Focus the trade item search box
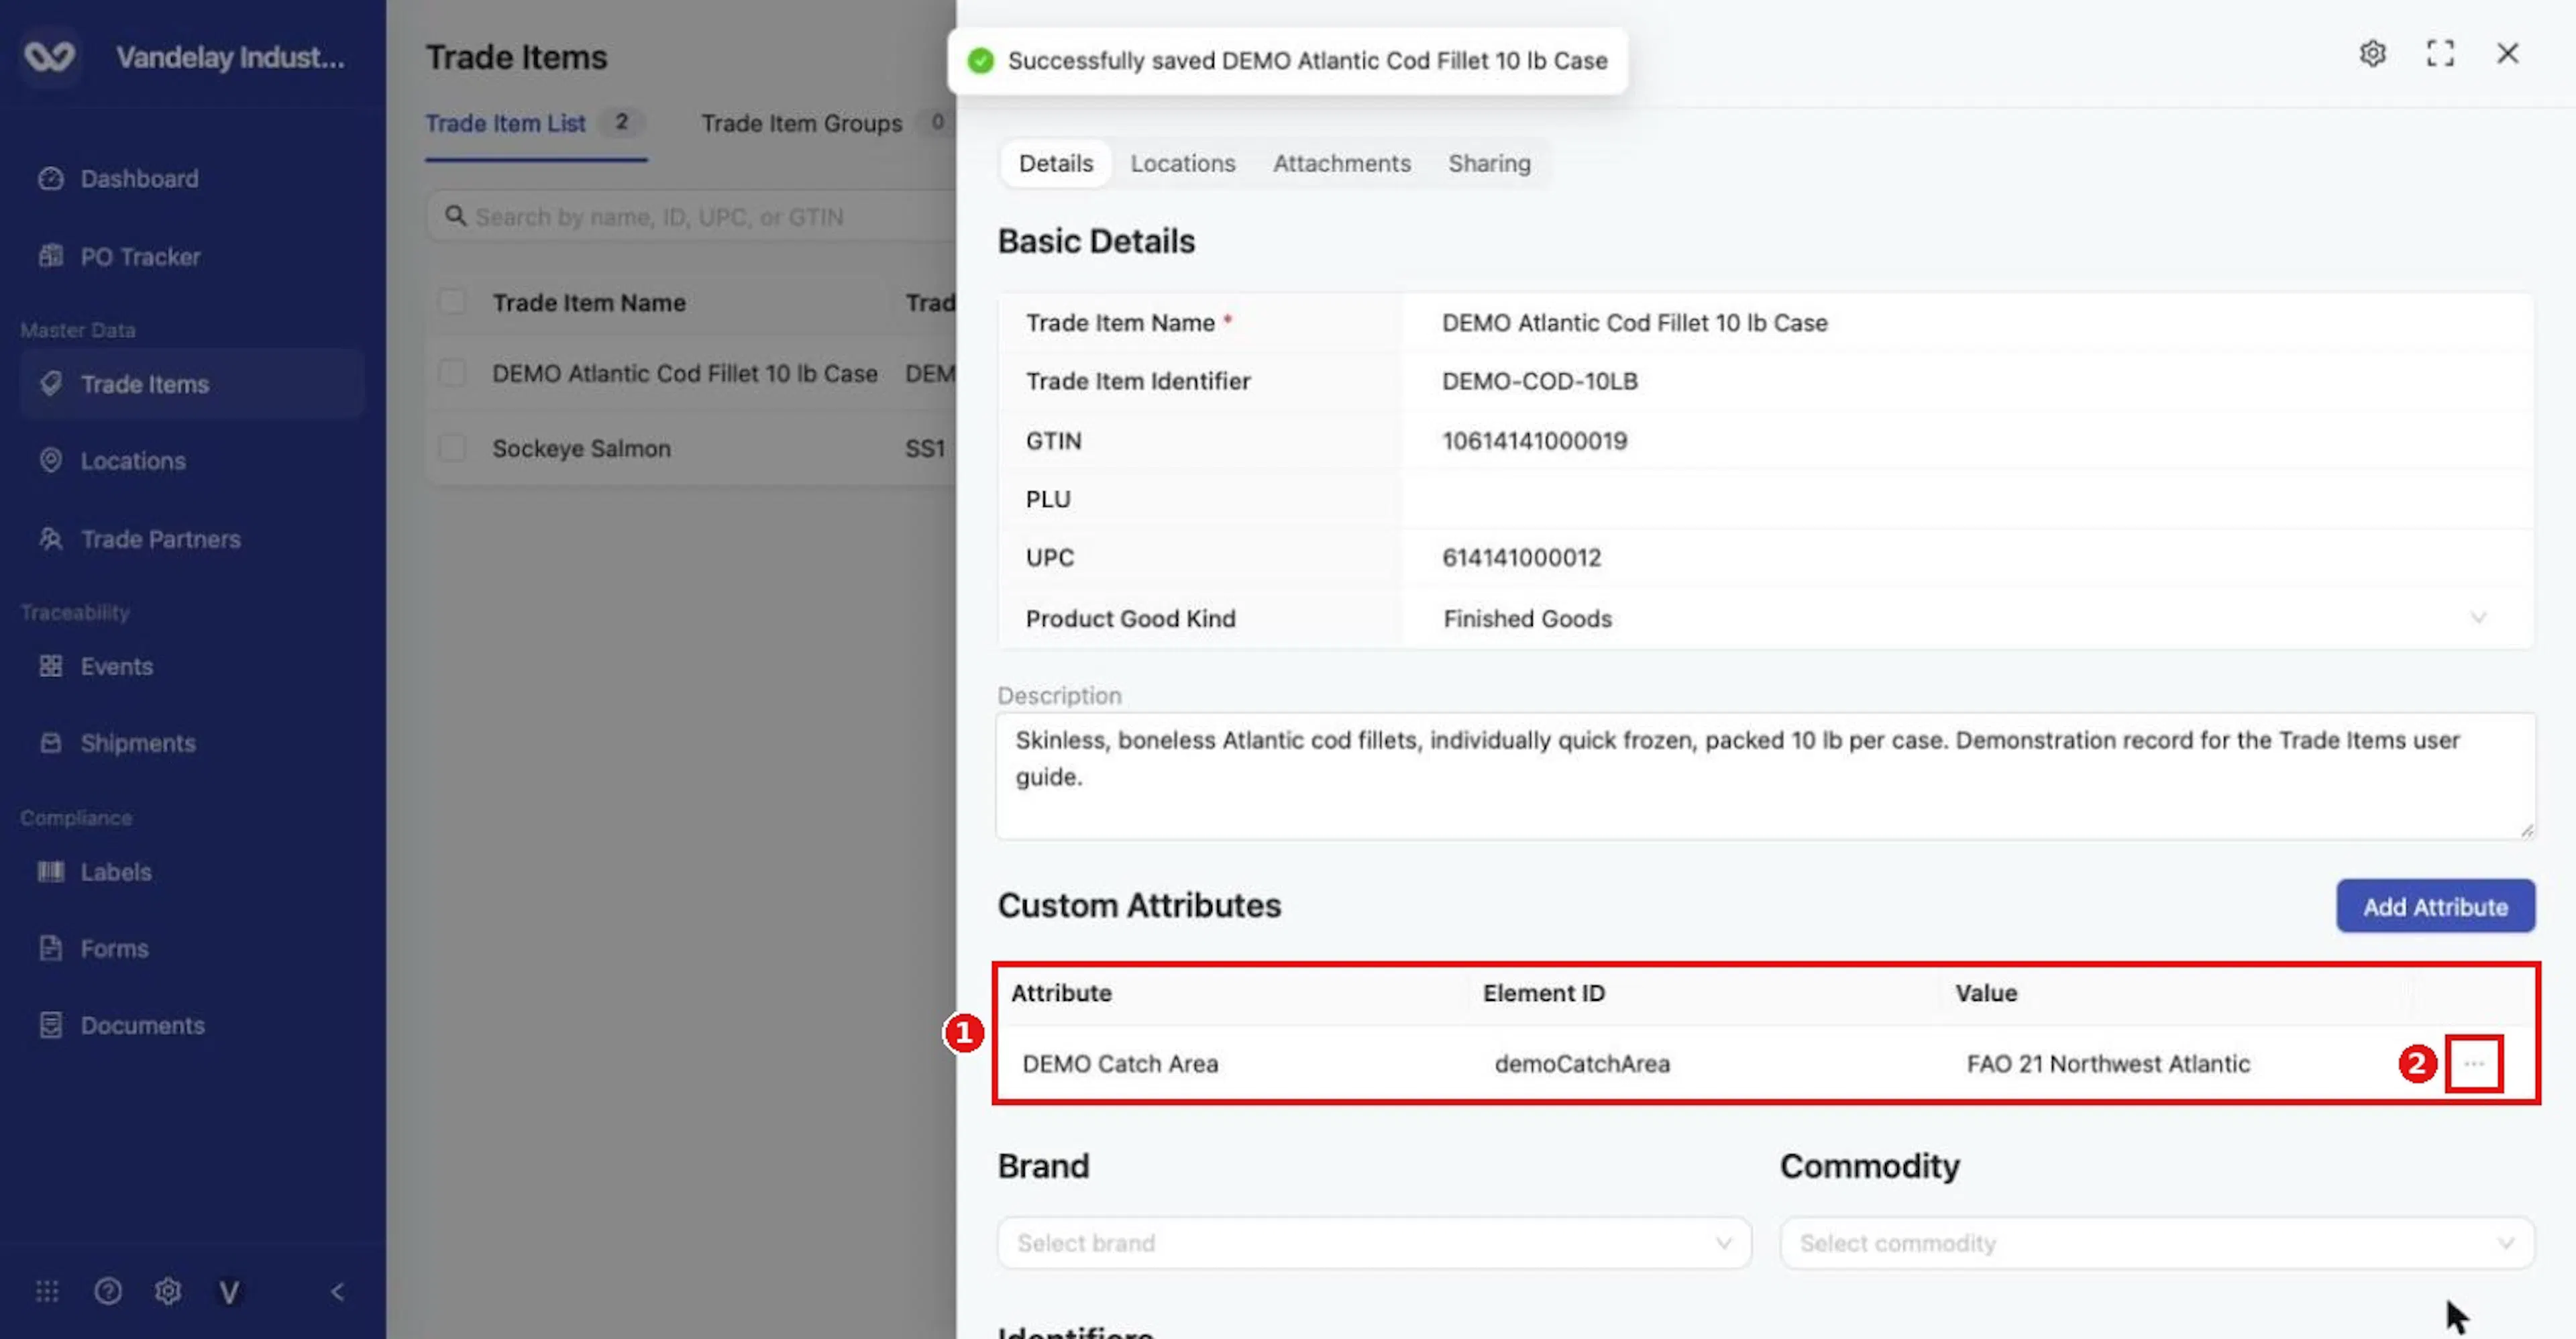Viewport: 2576px width, 1339px height. click(x=690, y=217)
